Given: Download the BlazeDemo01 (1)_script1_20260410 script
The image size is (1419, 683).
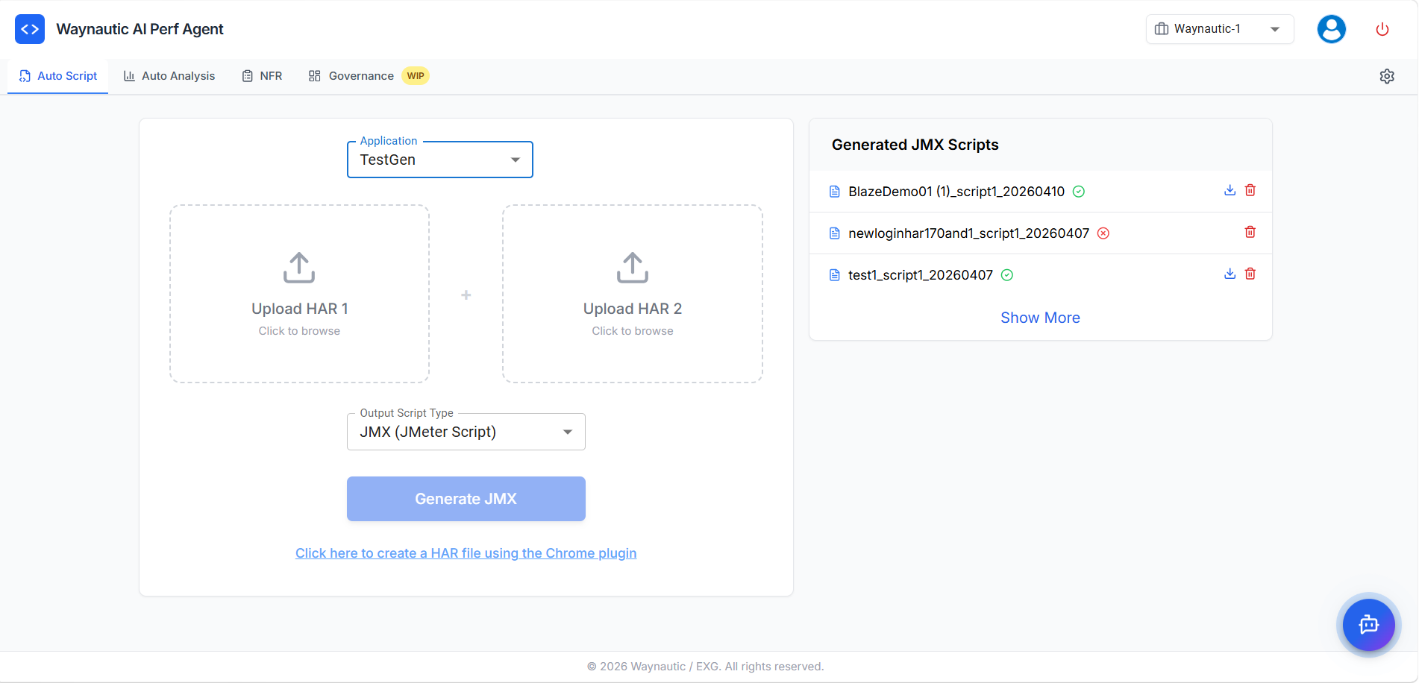Looking at the screenshot, I should tap(1230, 190).
